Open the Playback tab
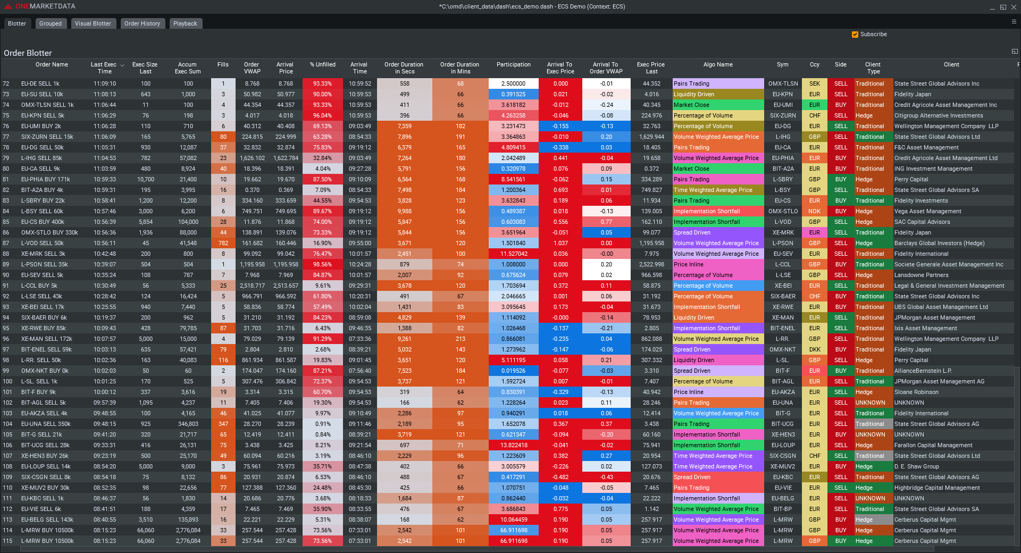This screenshot has height=553, width=1021. [185, 23]
